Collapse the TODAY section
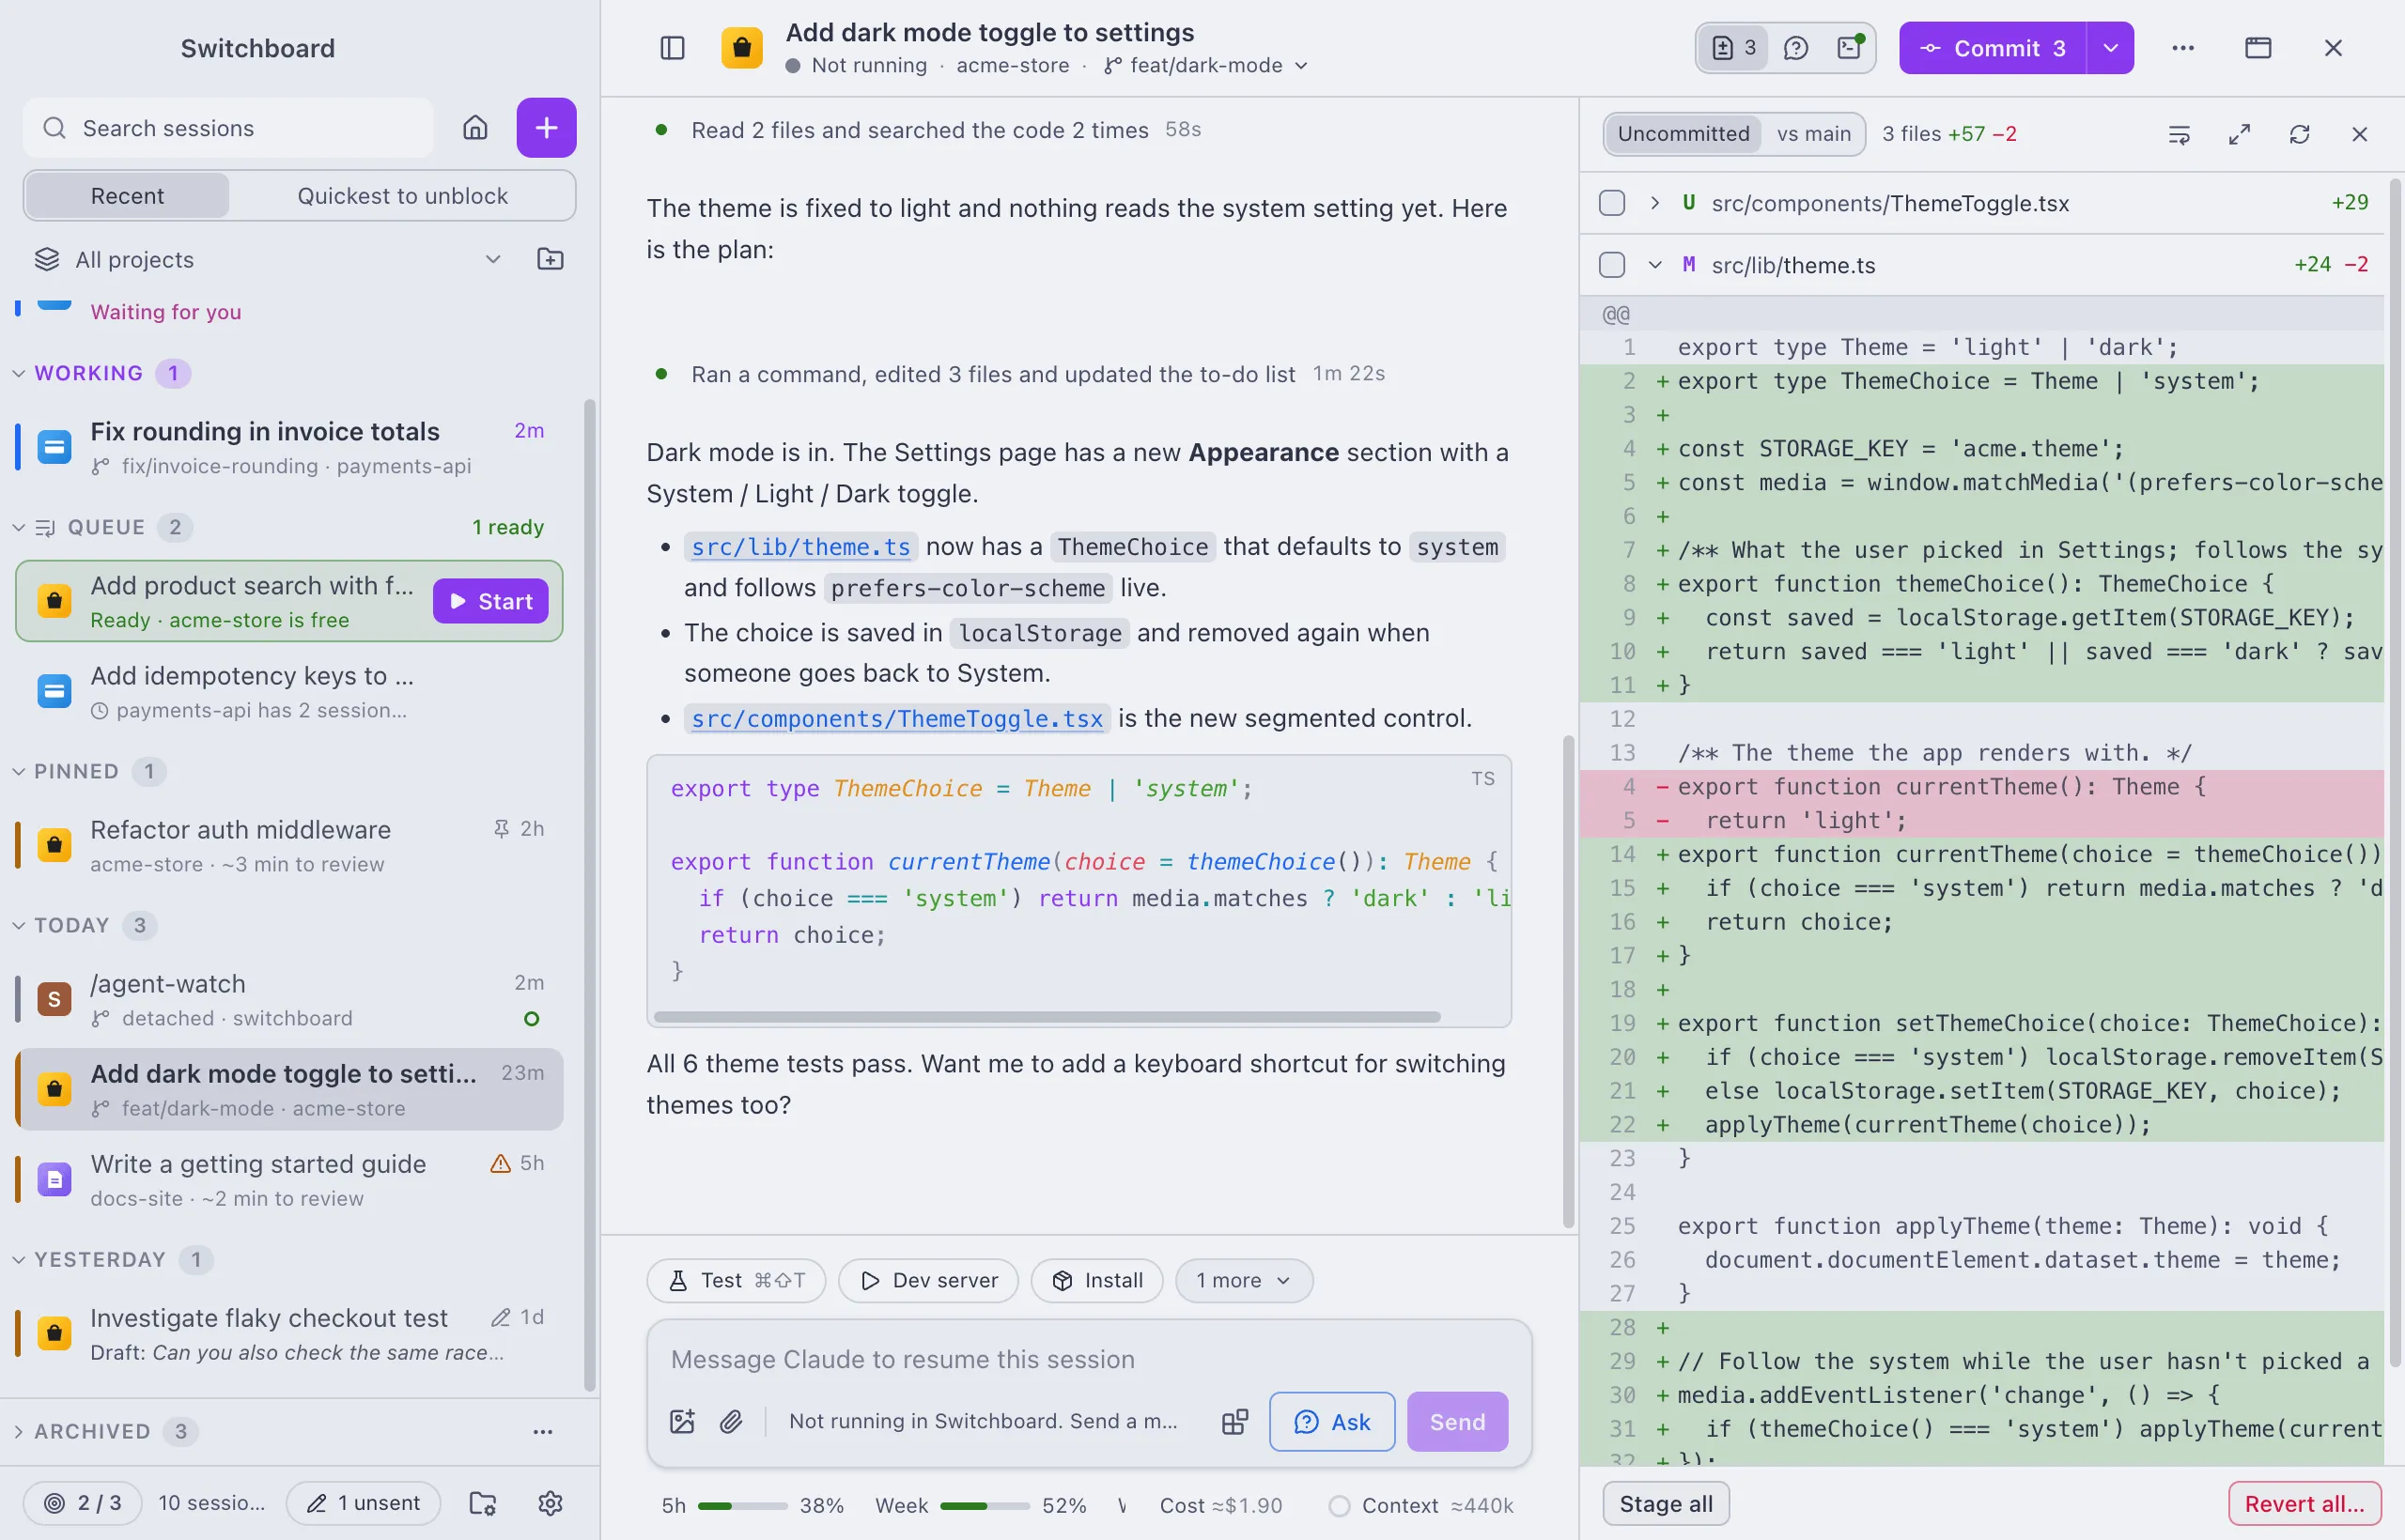The width and height of the screenshot is (2405, 1540). pyautogui.click(x=18, y=925)
